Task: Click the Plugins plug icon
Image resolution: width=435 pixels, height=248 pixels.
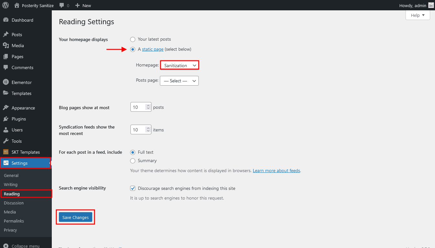Action: (6, 119)
